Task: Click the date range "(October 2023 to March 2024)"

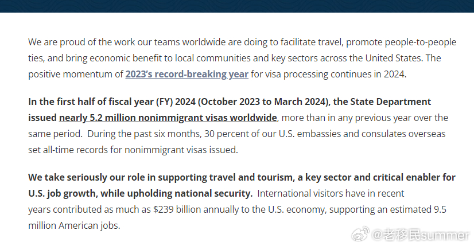Action: (x=264, y=102)
